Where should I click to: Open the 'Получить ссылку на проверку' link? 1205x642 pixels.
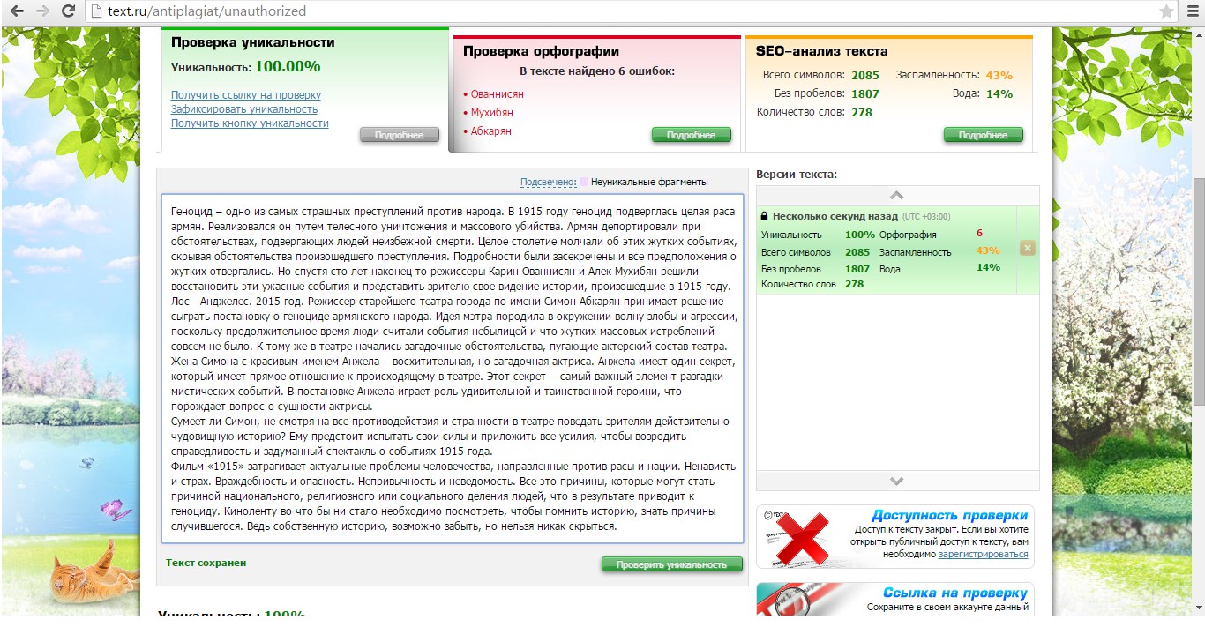point(246,94)
